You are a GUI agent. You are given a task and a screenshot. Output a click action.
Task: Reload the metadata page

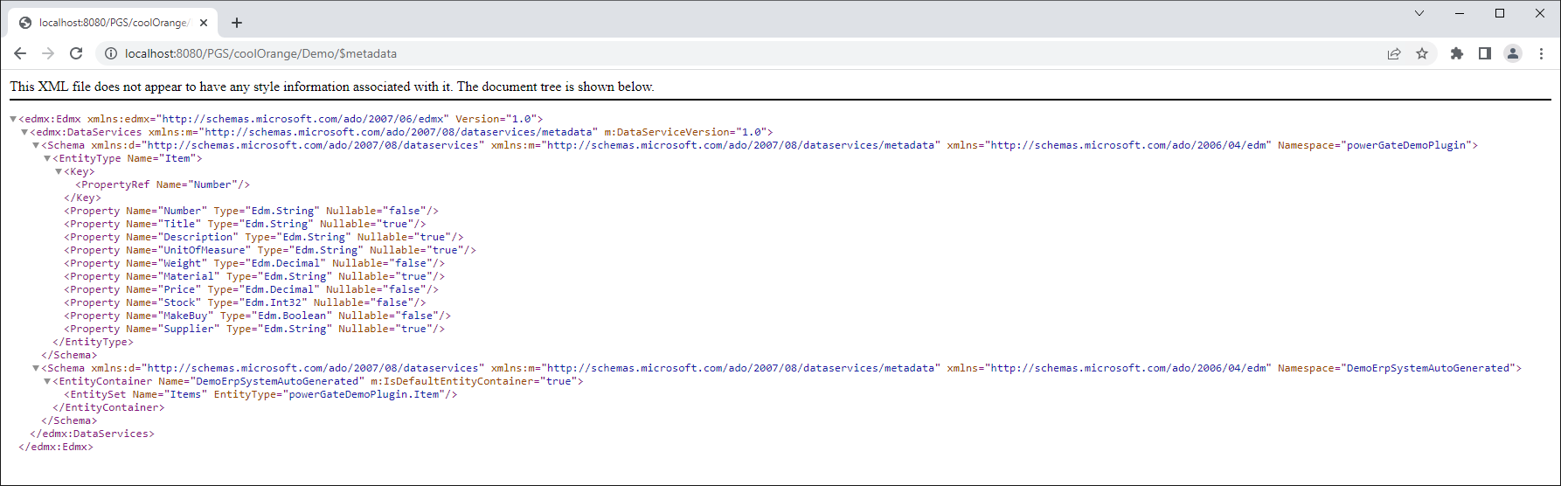point(76,53)
